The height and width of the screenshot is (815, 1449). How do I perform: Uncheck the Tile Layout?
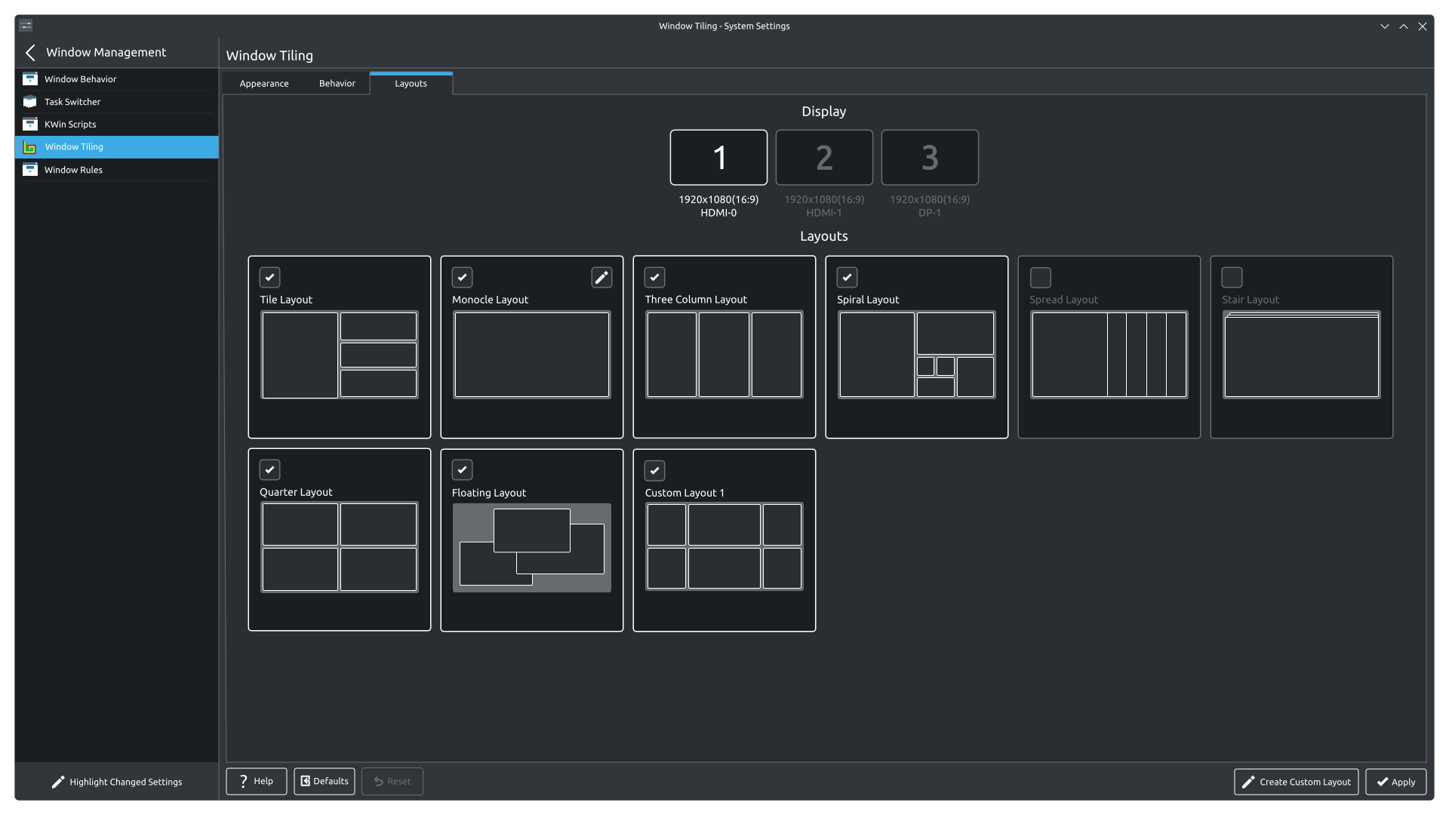pos(270,277)
